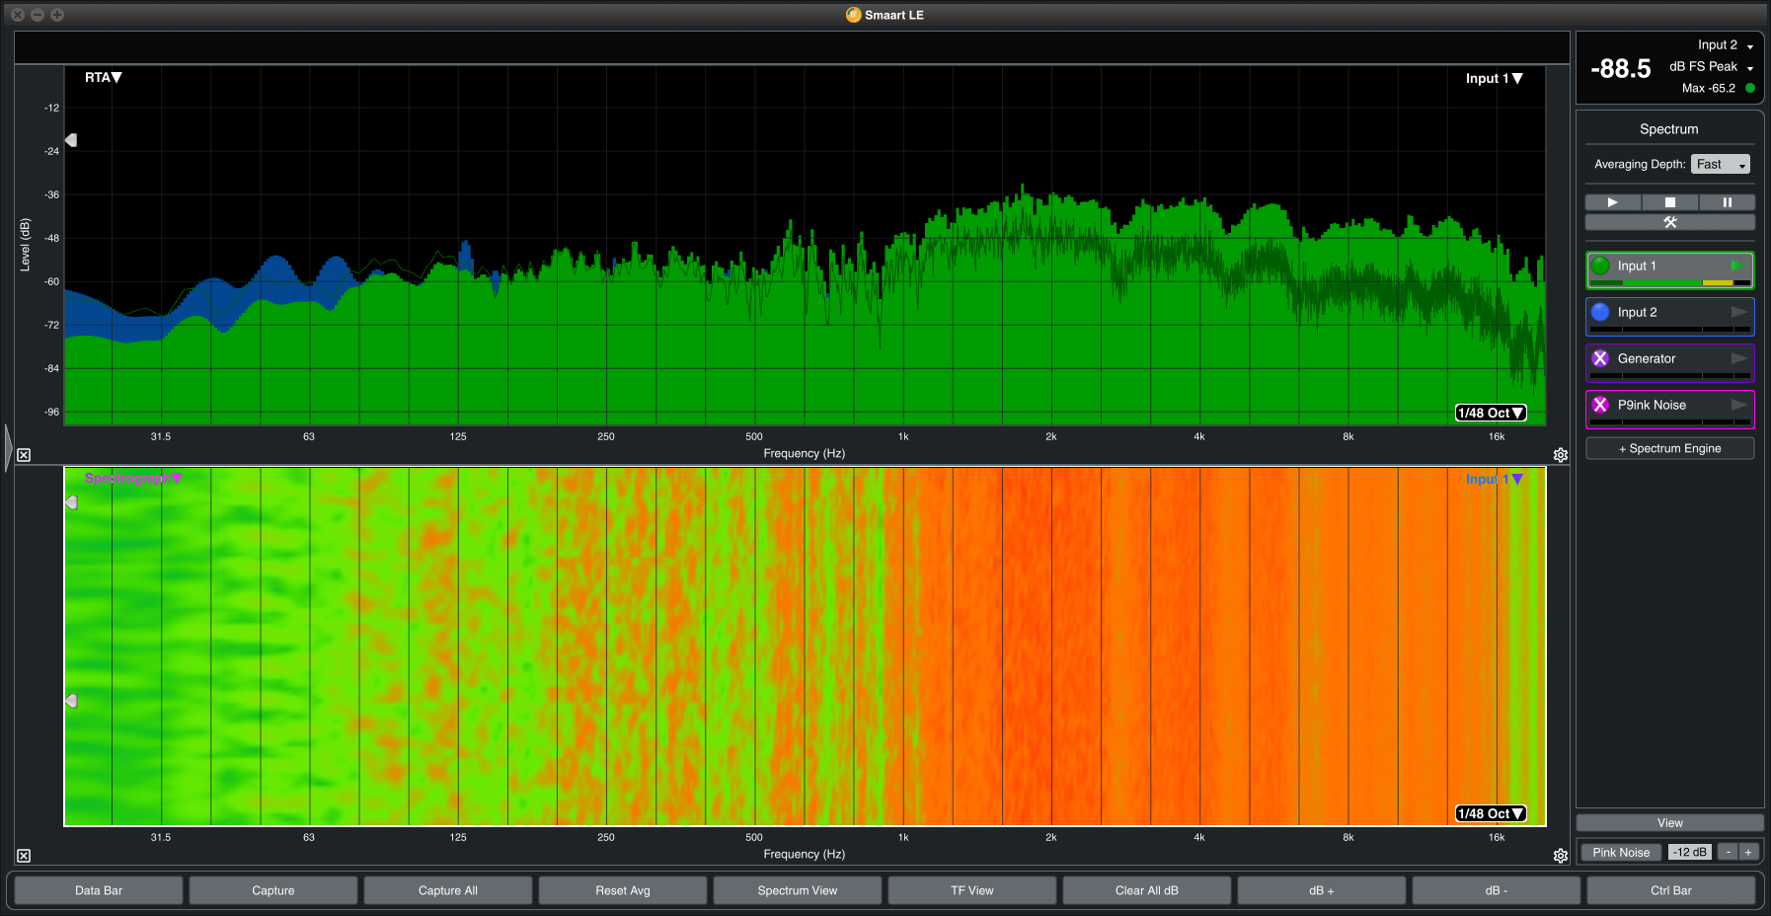Select RTA level threshold marker near -24

(71, 140)
